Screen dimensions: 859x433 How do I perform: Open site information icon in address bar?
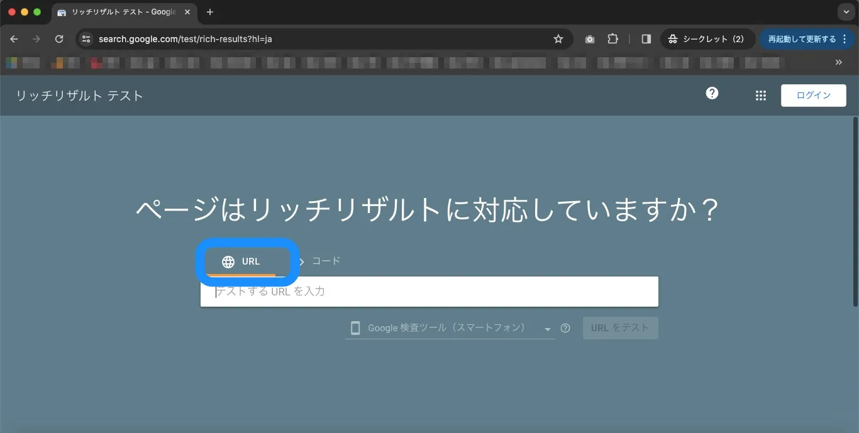pyautogui.click(x=86, y=39)
